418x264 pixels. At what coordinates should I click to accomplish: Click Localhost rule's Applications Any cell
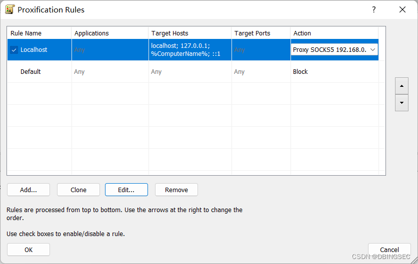(110, 50)
